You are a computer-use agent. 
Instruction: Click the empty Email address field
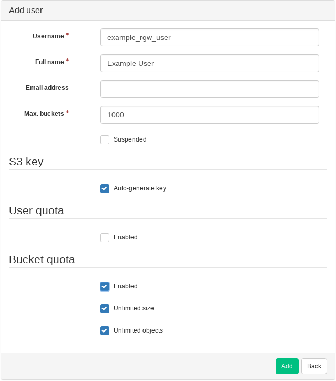click(x=209, y=89)
